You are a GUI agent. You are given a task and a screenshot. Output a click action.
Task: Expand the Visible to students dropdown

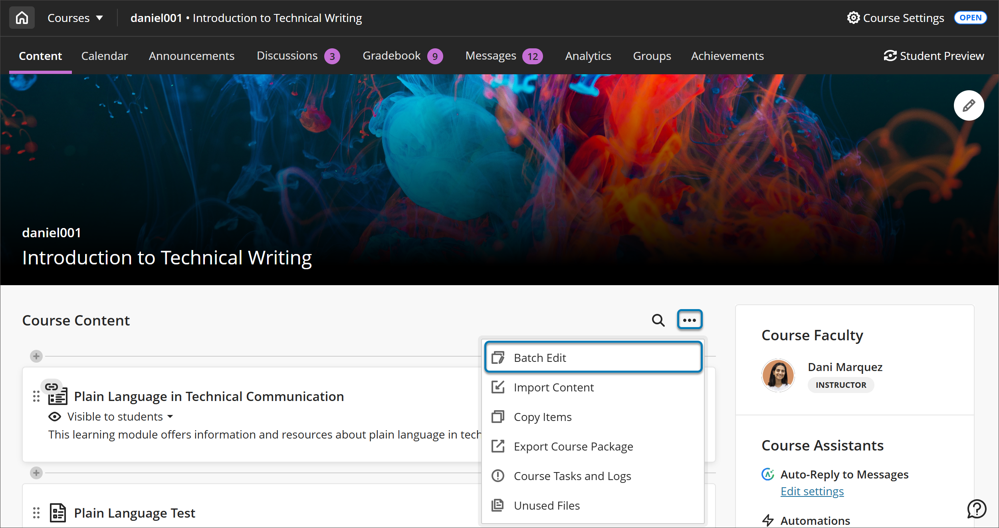click(x=170, y=417)
